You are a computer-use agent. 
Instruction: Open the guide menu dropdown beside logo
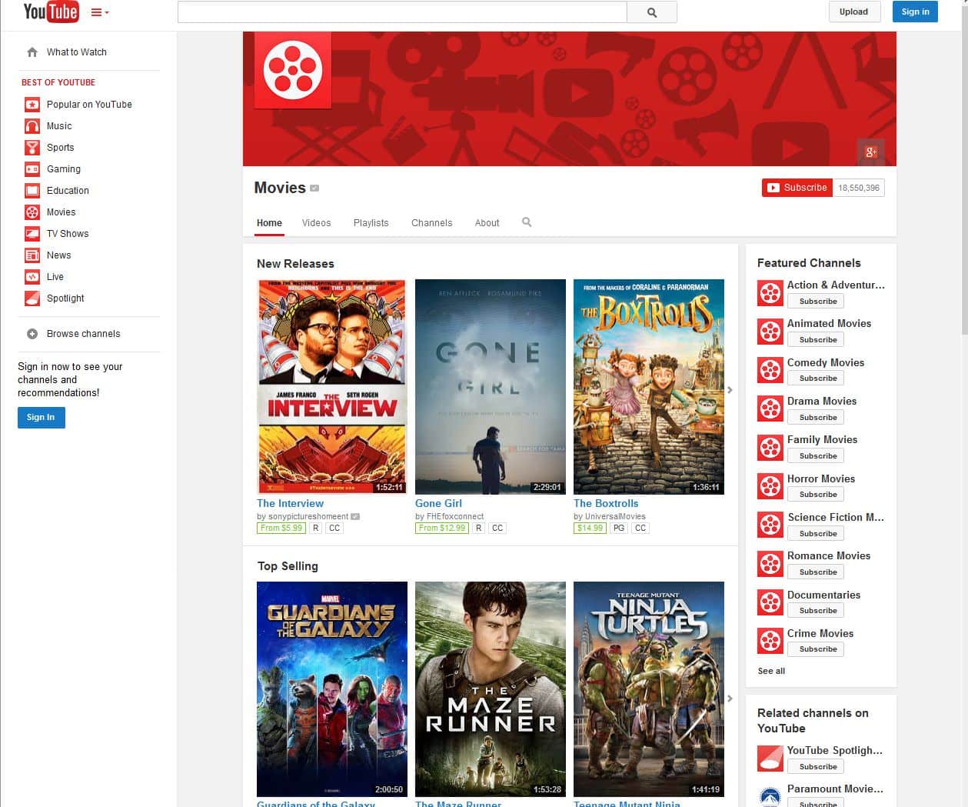coord(100,12)
